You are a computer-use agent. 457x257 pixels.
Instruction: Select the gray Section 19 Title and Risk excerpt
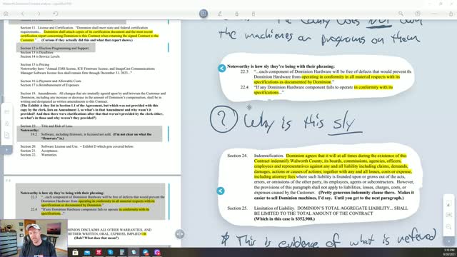tap(89, 133)
